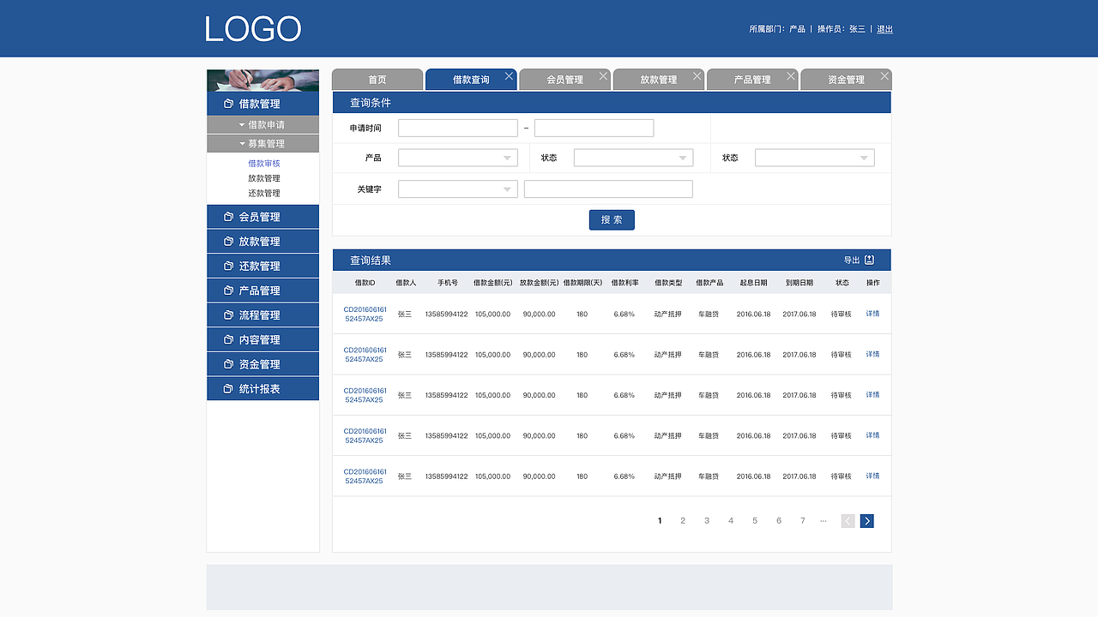Open 放款管理 under 募集管理 submenu

click(x=264, y=178)
